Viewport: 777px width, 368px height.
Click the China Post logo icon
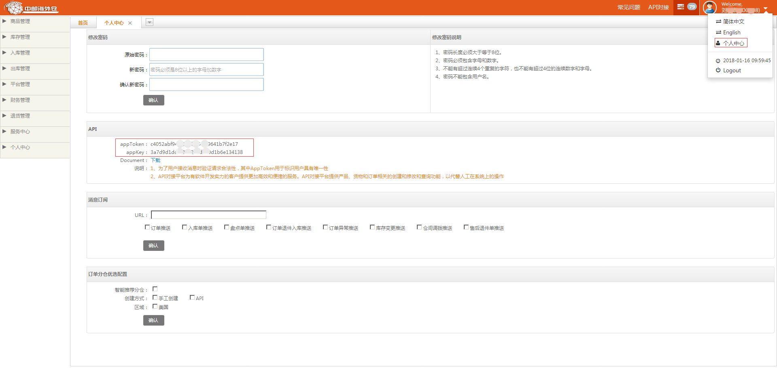(14, 8)
